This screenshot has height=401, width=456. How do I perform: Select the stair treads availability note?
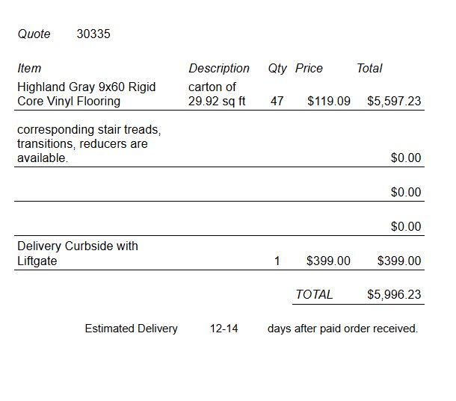89,144
